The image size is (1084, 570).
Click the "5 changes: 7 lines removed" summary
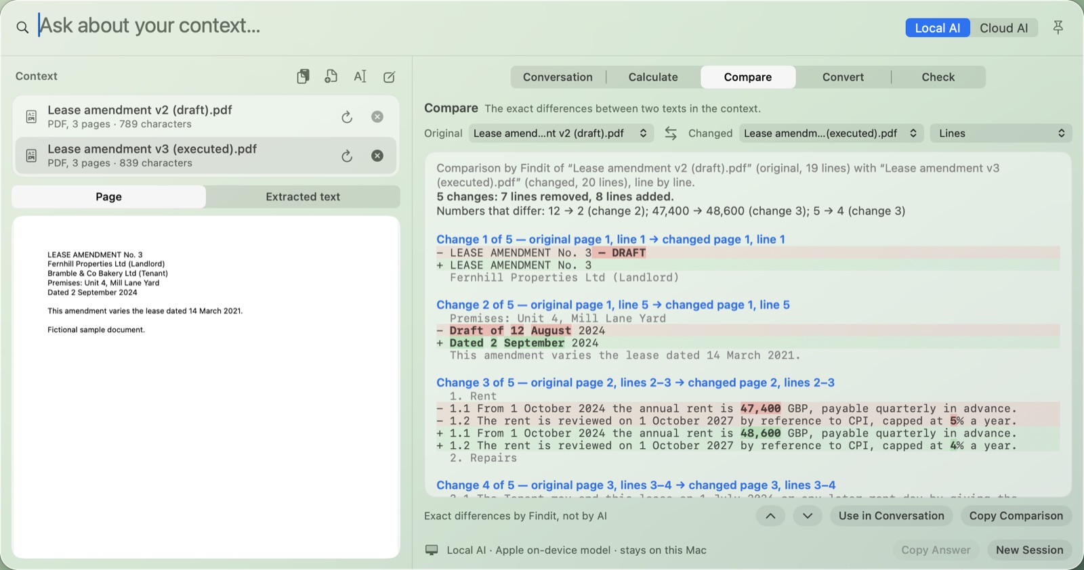click(555, 197)
